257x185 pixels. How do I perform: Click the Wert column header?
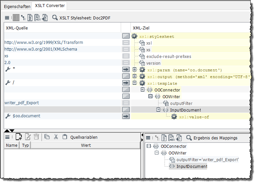[x=85, y=145]
